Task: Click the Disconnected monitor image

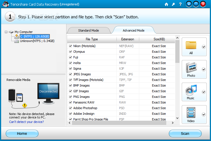Action: point(48,93)
